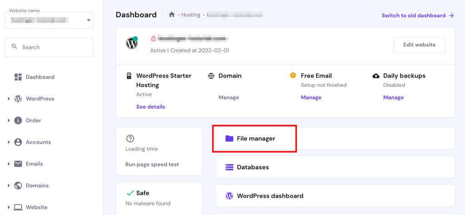Click the Databases stacked bars icon

[x=229, y=167]
